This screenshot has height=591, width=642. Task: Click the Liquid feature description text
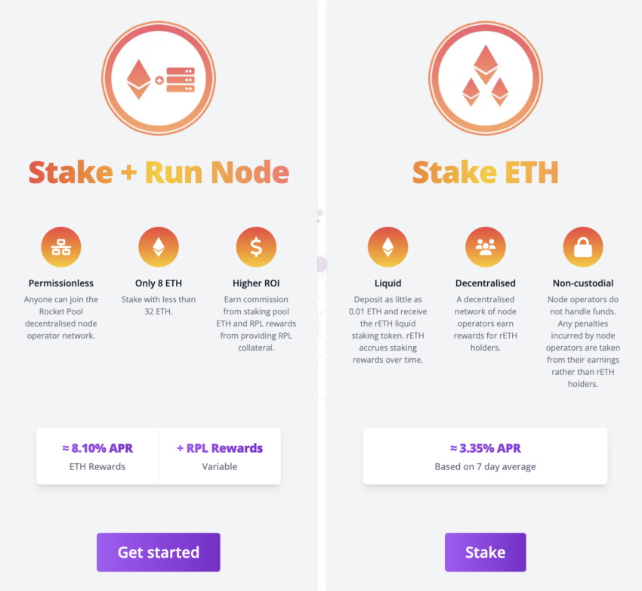tap(387, 330)
